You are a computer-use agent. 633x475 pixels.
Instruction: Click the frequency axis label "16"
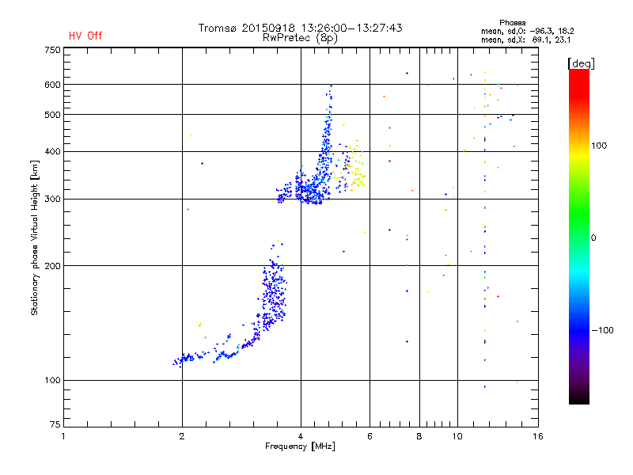pos(538,436)
